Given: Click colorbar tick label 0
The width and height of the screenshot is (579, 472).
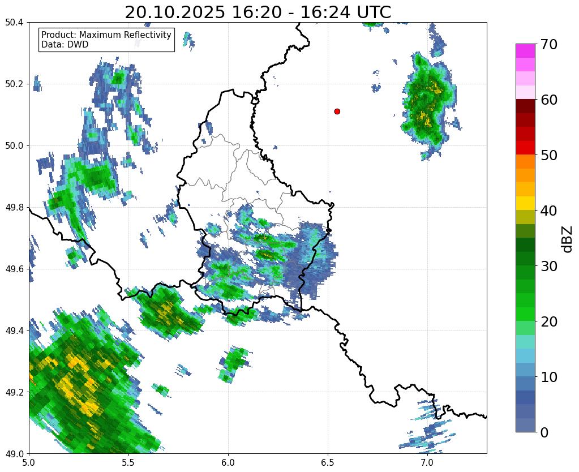Looking at the screenshot, I should tap(544, 432).
